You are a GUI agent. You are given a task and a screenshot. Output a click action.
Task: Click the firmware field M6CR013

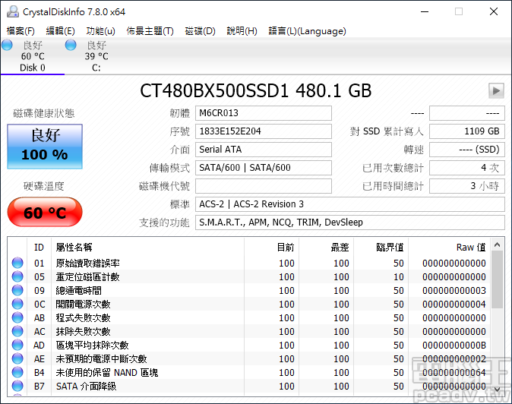(x=264, y=113)
